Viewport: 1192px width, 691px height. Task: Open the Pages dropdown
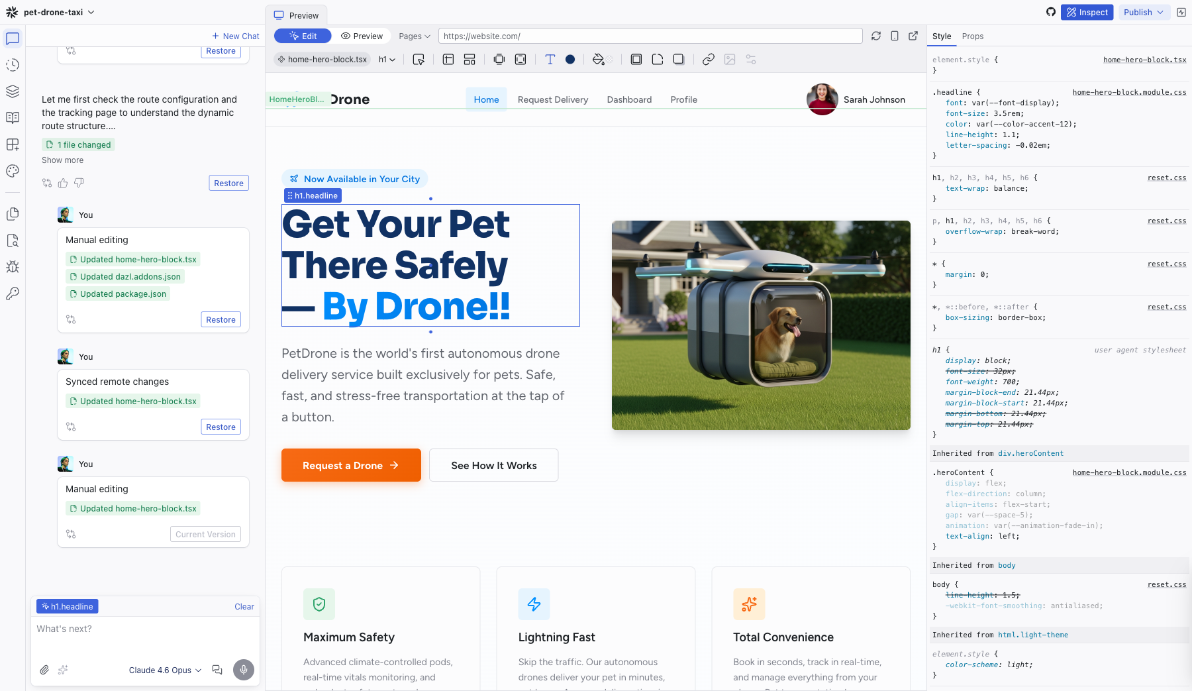coord(415,36)
